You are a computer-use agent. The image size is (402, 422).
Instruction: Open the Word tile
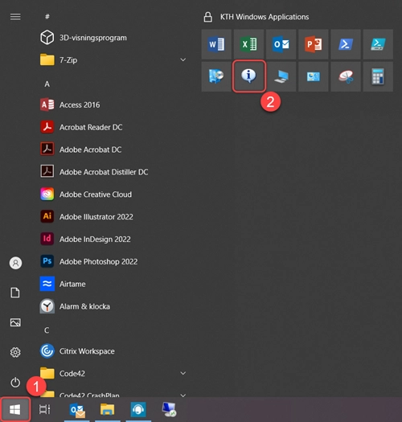216,44
